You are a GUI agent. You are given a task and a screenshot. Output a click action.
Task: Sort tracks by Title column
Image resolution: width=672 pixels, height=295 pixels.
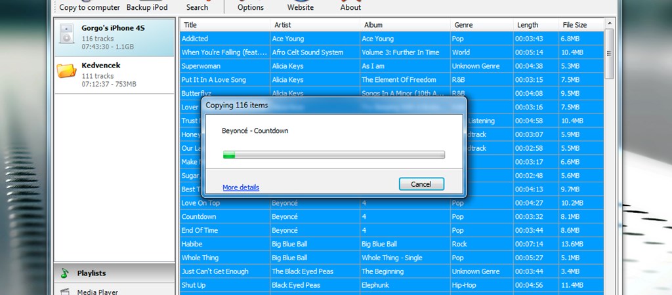coord(225,25)
